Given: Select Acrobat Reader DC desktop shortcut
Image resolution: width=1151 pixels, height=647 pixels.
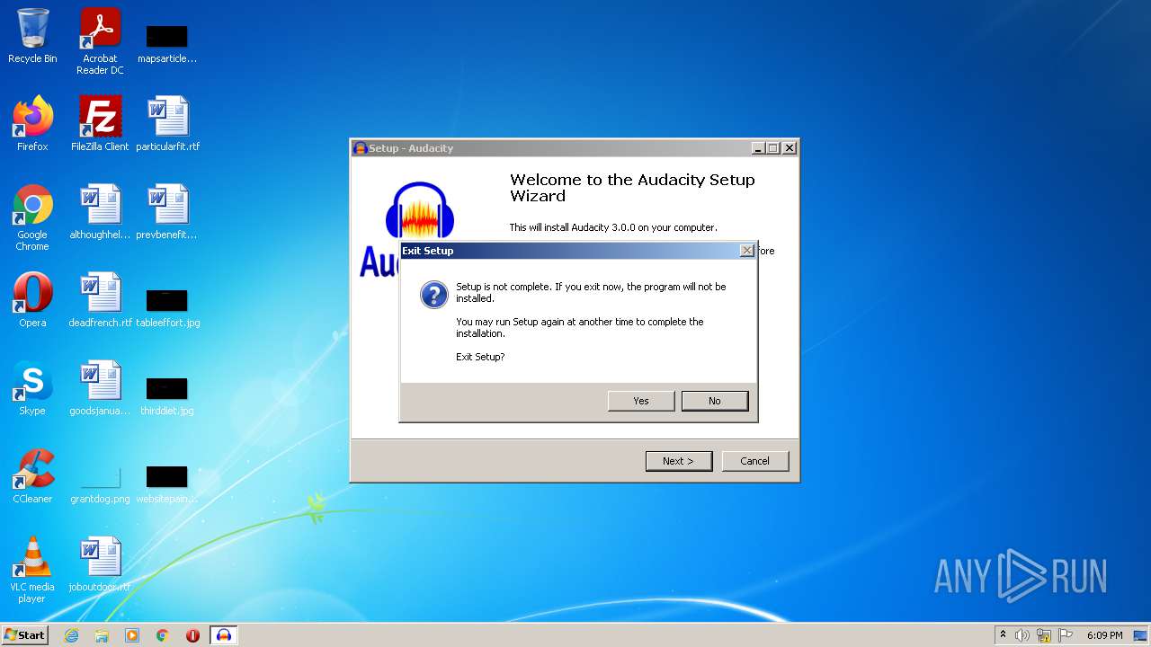Looking at the screenshot, I should 100,41.
